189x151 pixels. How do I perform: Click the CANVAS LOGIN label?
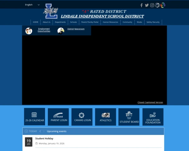coord(83,120)
